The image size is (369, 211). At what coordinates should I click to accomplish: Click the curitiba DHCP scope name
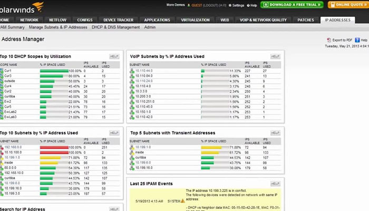point(9,97)
